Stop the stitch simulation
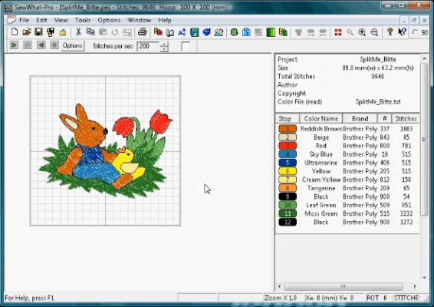 54,45
